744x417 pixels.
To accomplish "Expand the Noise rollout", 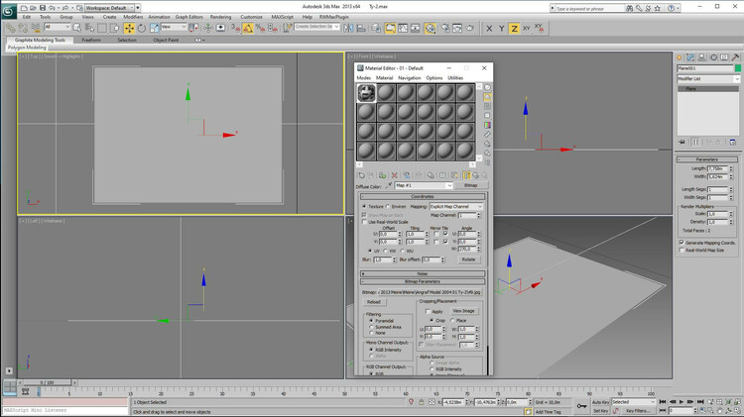I will pyautogui.click(x=423, y=273).
